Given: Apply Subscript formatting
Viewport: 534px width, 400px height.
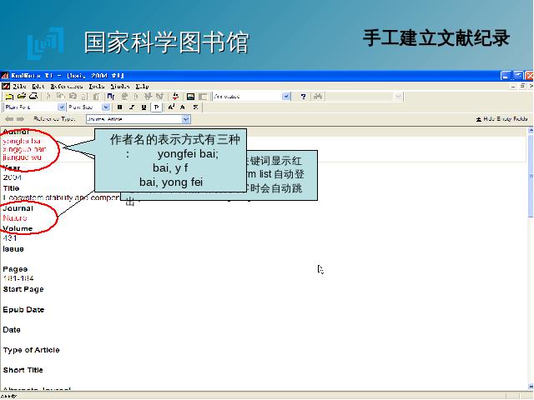Looking at the screenshot, I should pyautogui.click(x=183, y=107).
